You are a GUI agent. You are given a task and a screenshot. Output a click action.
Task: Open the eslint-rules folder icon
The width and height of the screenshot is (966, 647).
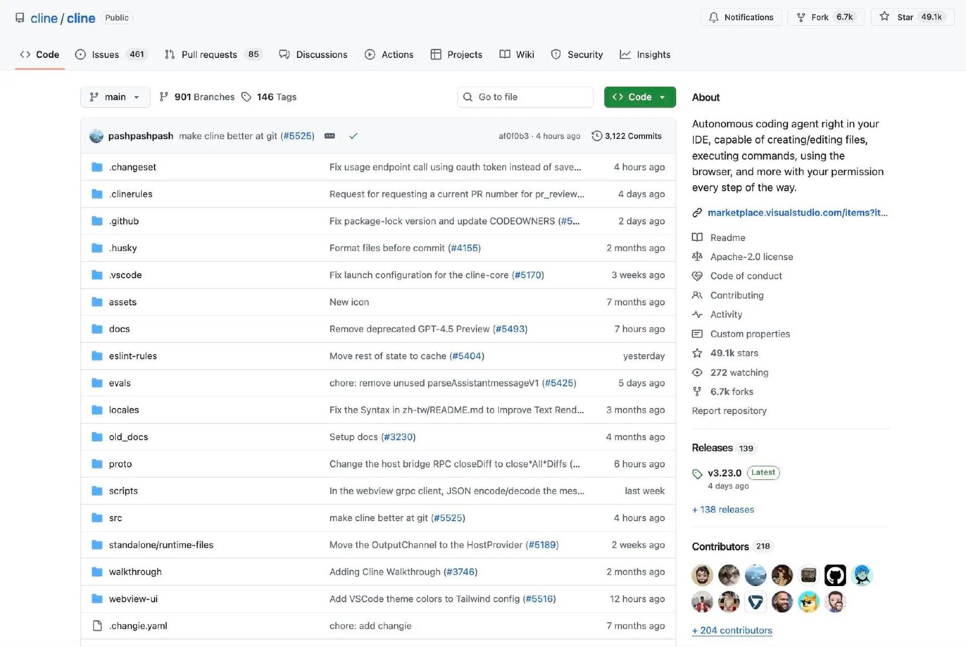pyautogui.click(x=97, y=356)
